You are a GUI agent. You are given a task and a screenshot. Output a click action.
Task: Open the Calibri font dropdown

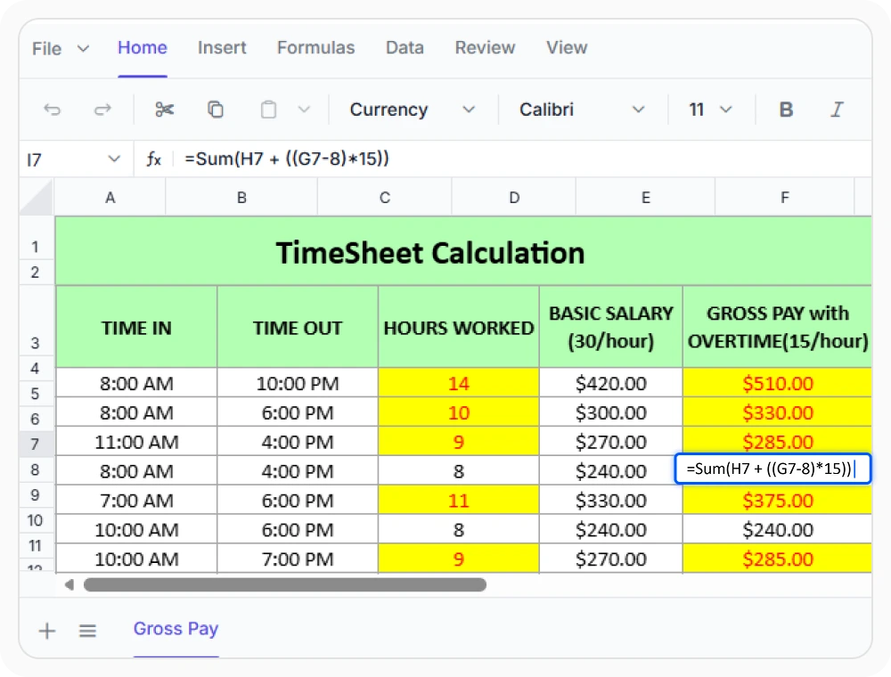coord(583,109)
